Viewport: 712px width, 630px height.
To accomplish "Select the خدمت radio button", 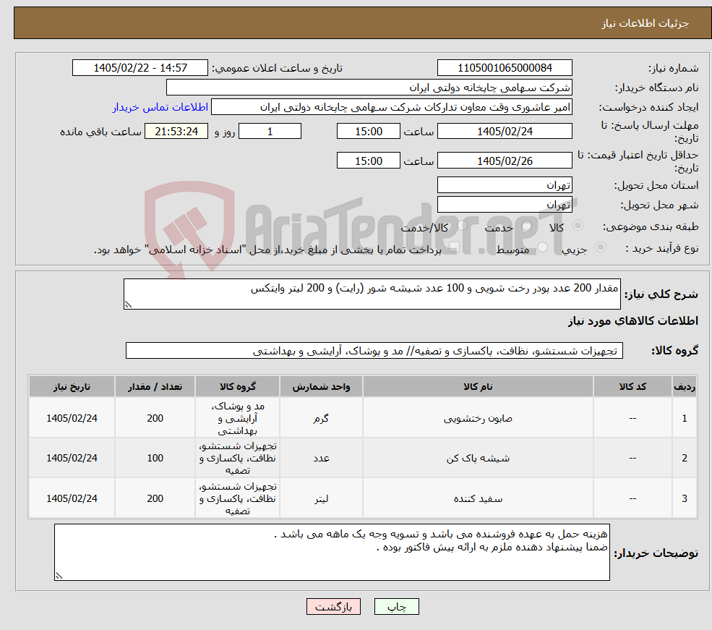I will pyautogui.click(x=527, y=225).
